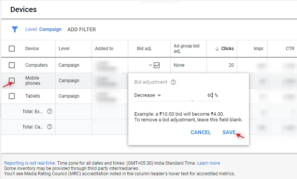Save the bid adjustment
Viewport: 297px width, 179px height.
[229, 132]
